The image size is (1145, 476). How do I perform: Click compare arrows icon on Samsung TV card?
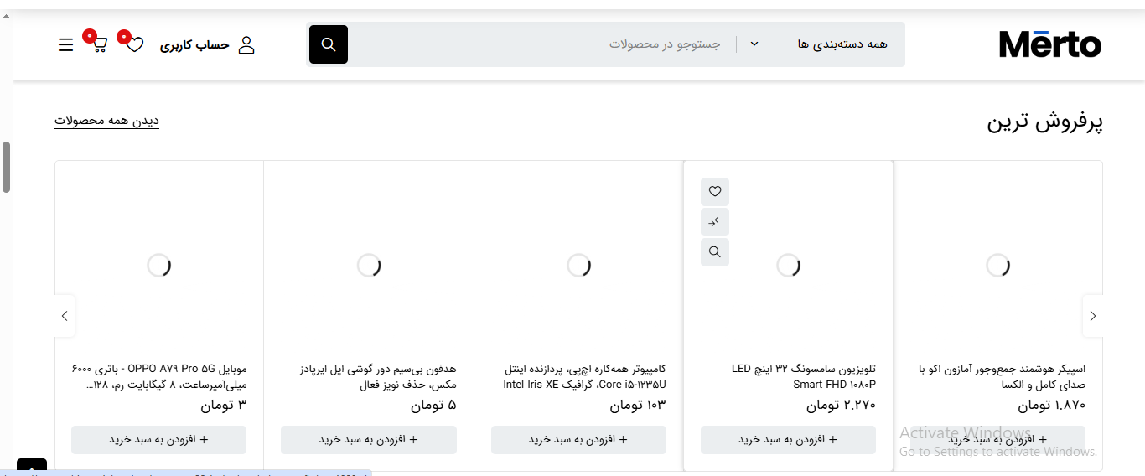[715, 222]
